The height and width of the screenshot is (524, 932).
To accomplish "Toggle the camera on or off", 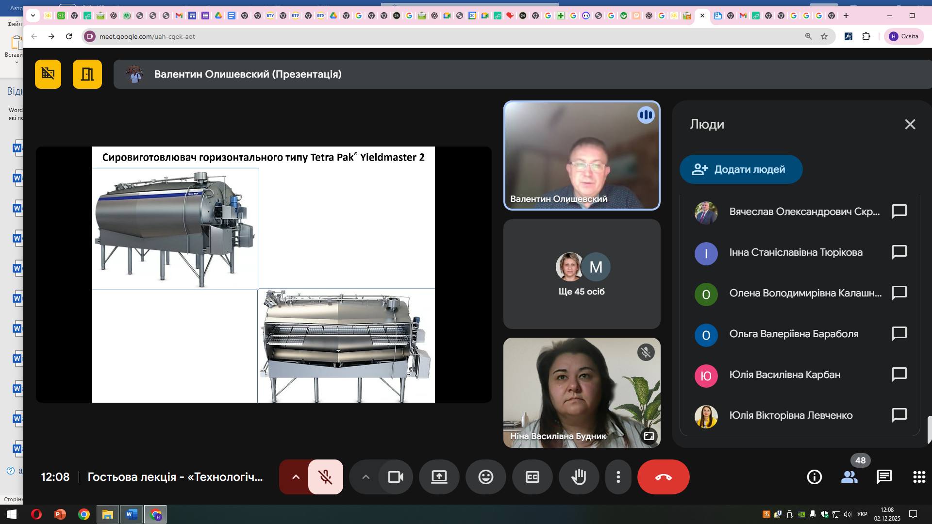I will pos(396,477).
